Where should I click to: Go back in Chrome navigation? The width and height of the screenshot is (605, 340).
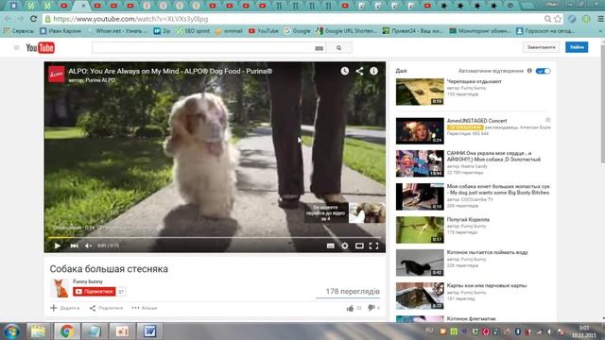[8, 19]
